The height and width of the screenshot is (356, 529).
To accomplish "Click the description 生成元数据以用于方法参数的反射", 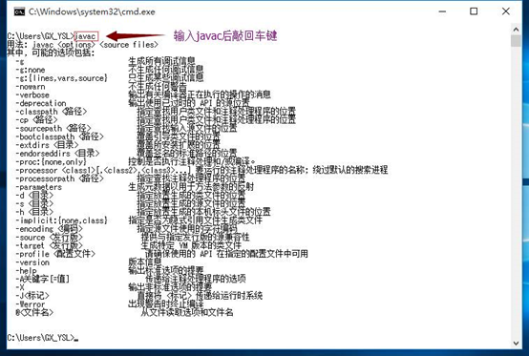I will (191, 187).
